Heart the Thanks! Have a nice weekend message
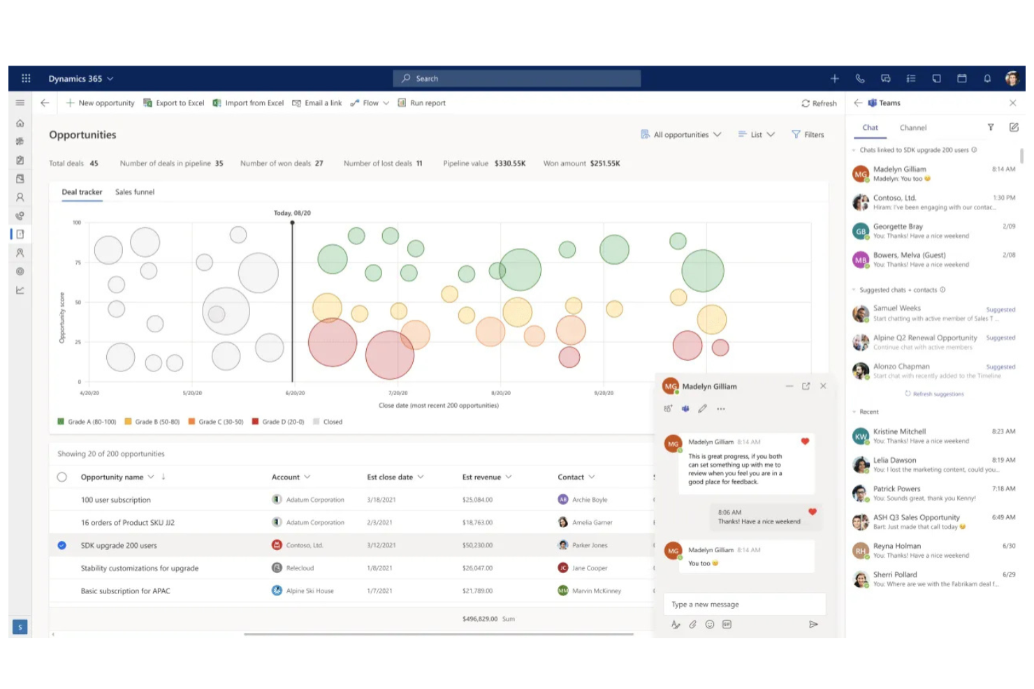Viewport: 1034px width, 689px height. [812, 512]
